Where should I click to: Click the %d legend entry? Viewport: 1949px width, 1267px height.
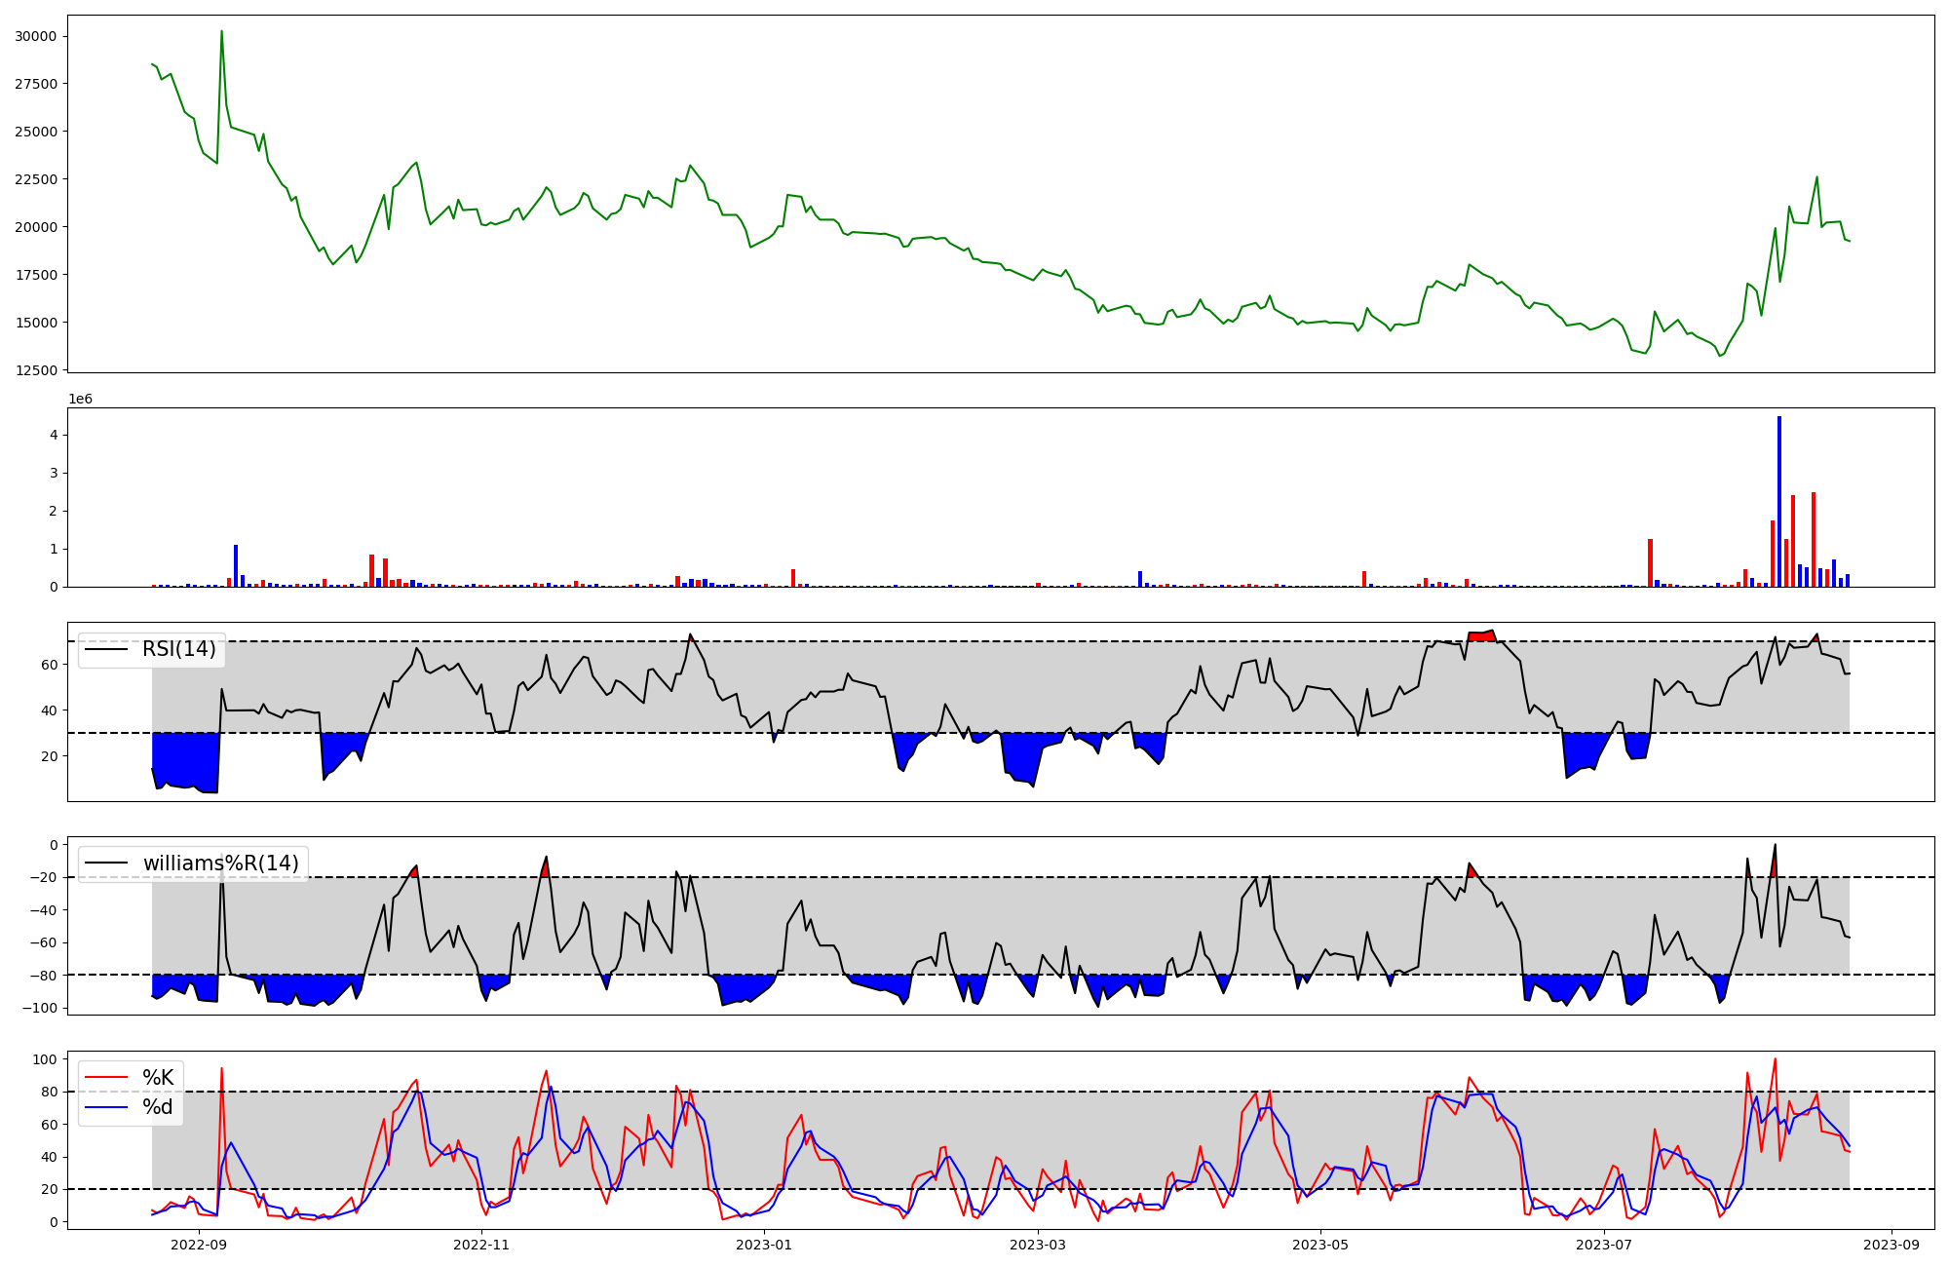point(158,1107)
